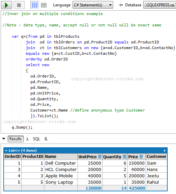Image resolution: width=176 pixels, height=194 pixels.
Task: Open the Language dropdown showing C# Statement(s)
Action: (93, 5)
